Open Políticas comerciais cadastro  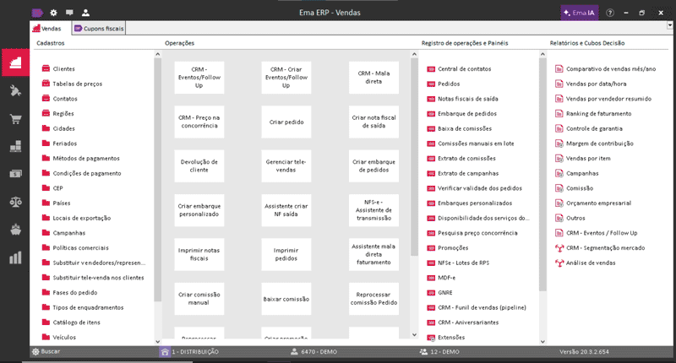click(x=80, y=247)
